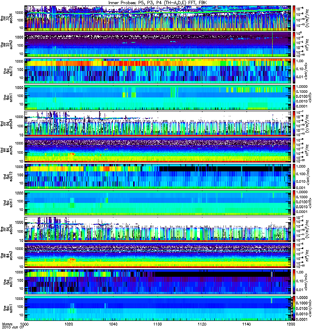Click the vertical spike in tha fff scm3 panel

click(x=272, y=45)
